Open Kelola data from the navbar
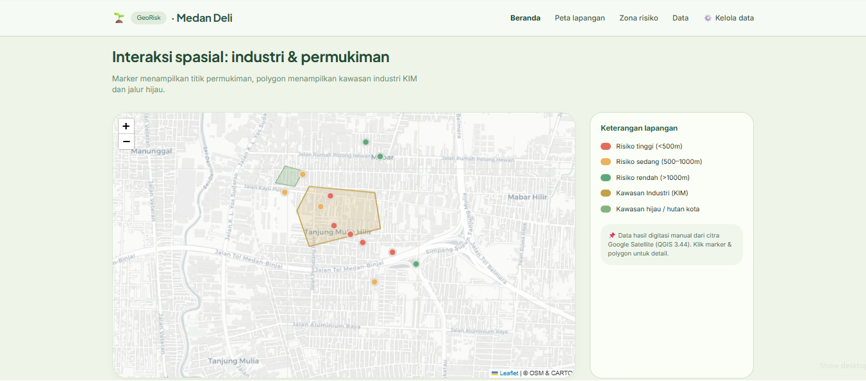Screen dimensions: 866x381 tap(729, 18)
